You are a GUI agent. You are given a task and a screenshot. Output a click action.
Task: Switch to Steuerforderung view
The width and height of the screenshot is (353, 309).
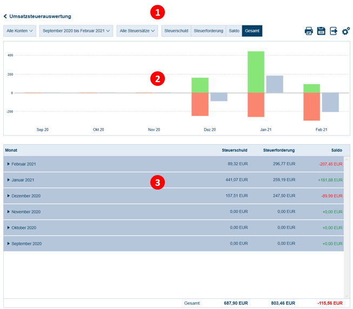coord(209,31)
